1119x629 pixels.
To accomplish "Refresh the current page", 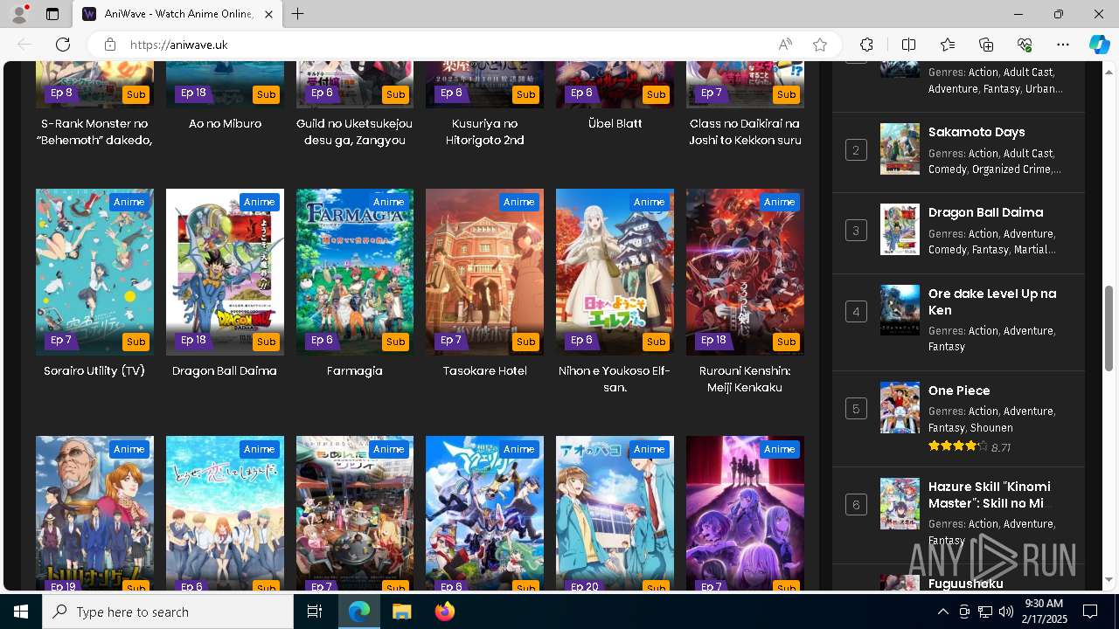I will tap(63, 45).
